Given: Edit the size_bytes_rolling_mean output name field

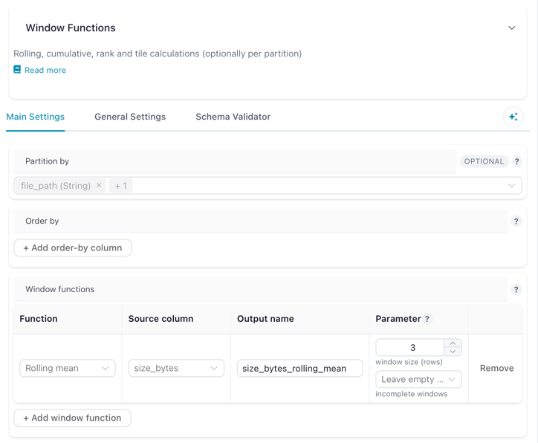Looking at the screenshot, I should (x=300, y=368).
